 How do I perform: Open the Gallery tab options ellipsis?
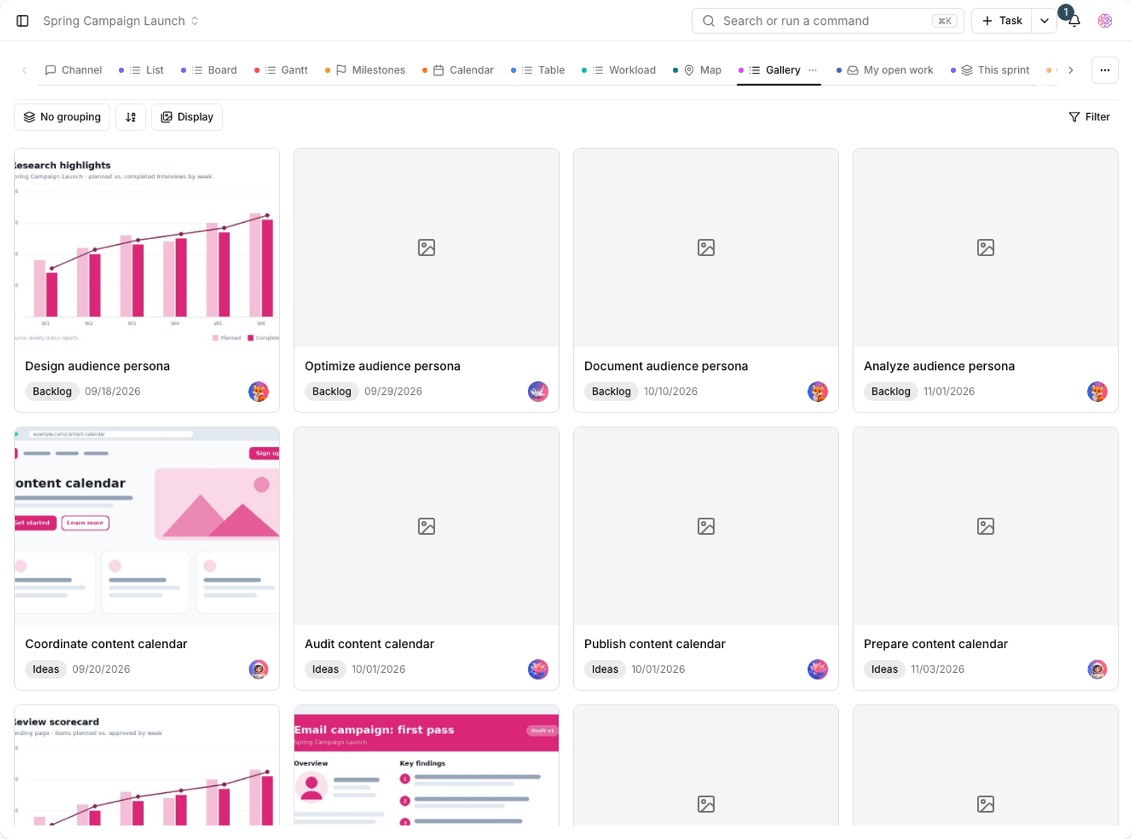click(813, 70)
